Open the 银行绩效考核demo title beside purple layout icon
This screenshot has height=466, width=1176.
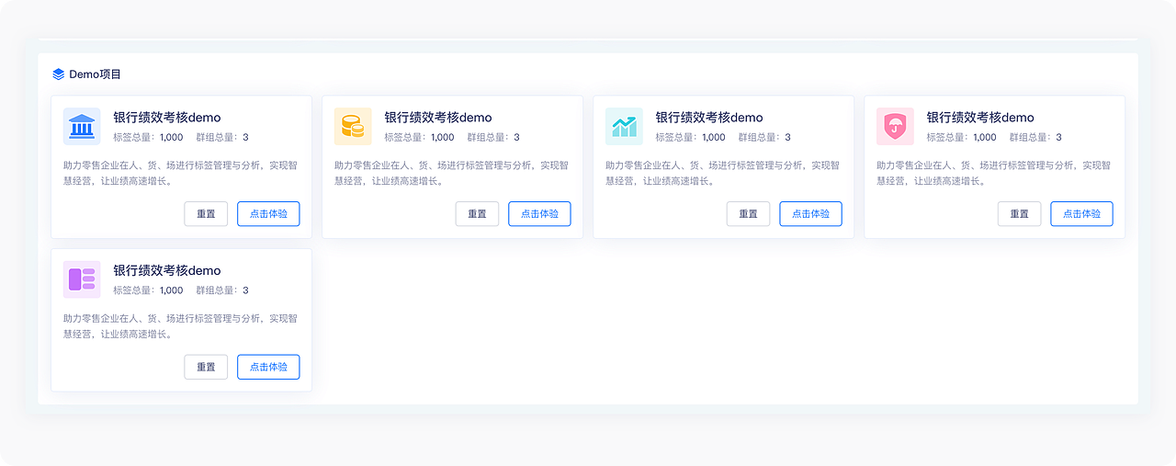[167, 270]
